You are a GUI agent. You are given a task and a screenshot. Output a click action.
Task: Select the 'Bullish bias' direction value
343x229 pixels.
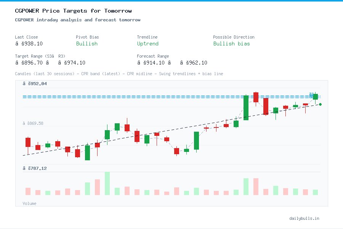(231, 44)
